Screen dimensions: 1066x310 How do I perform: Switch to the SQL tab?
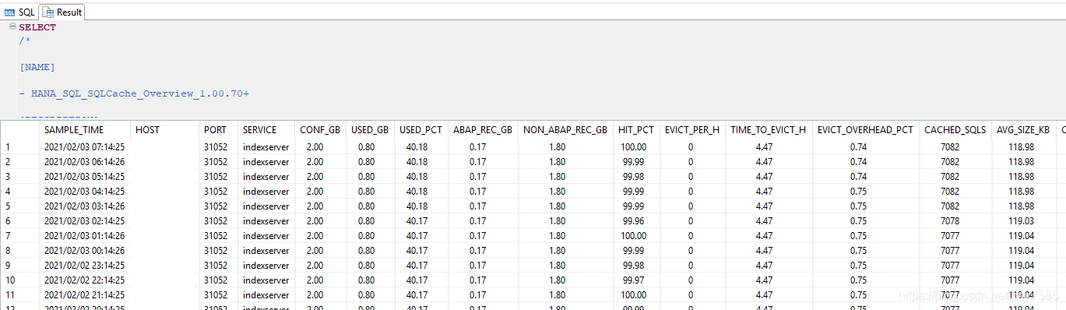click(x=19, y=12)
